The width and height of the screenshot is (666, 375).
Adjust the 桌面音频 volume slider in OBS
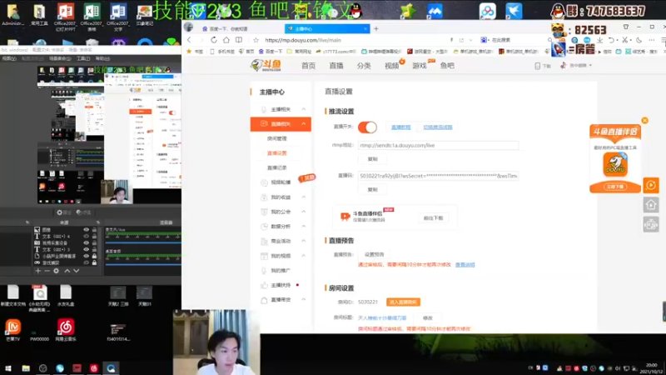pos(143,263)
